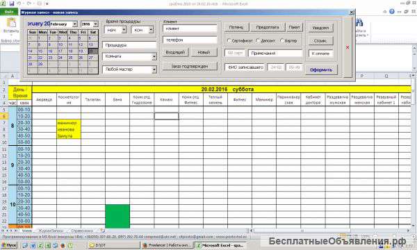
Task: Click the red X icon in dialog
Action: 347,47
